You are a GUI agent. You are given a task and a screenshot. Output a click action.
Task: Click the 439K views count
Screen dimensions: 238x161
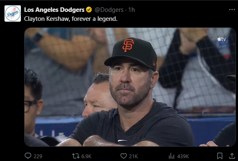point(183,156)
